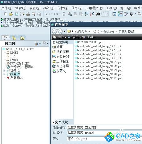Open Find tool with binoculars icon

click(x=98, y=14)
